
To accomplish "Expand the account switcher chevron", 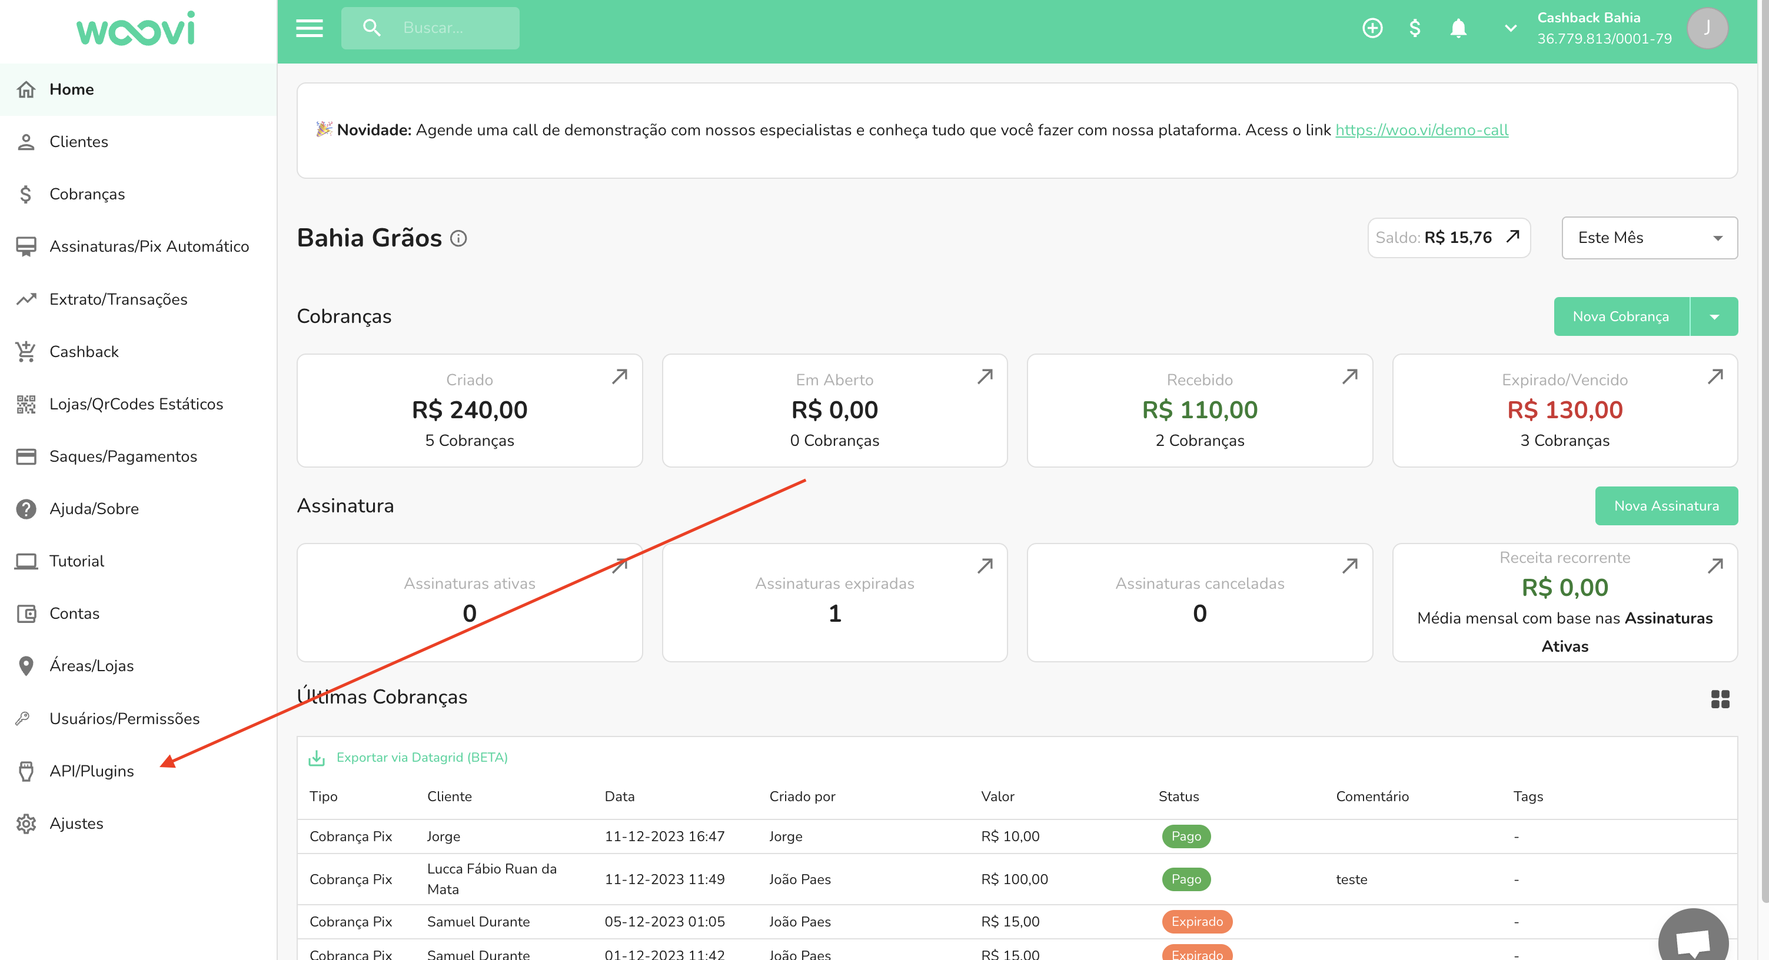I will (x=1510, y=28).
